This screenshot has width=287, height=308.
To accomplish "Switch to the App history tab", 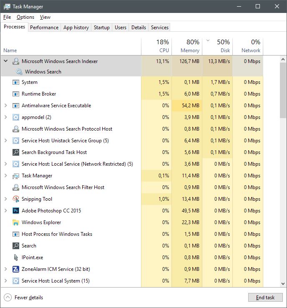I will click(76, 28).
